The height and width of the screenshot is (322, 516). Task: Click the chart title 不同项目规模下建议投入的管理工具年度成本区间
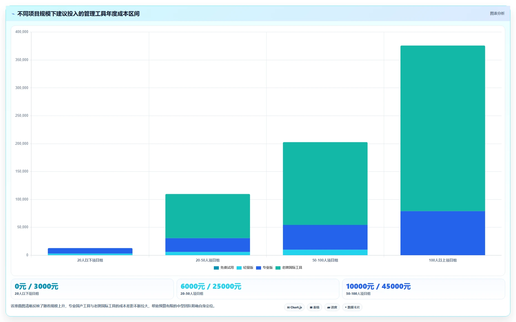tap(78, 14)
